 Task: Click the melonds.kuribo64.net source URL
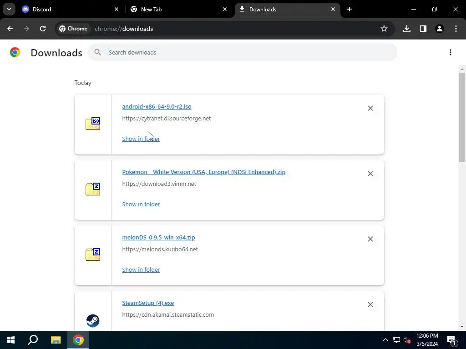(x=160, y=249)
